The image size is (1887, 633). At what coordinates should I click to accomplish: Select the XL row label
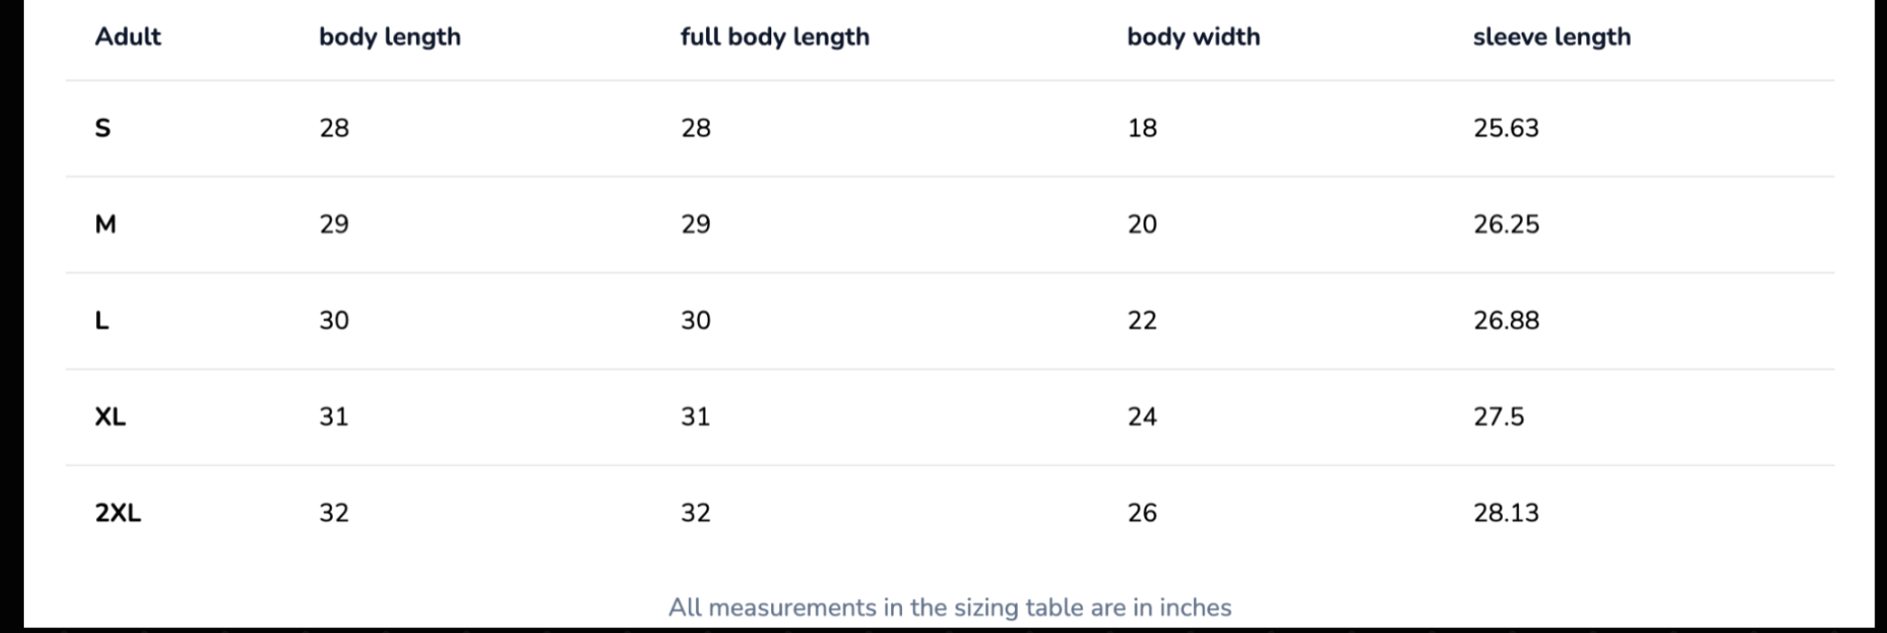click(110, 416)
